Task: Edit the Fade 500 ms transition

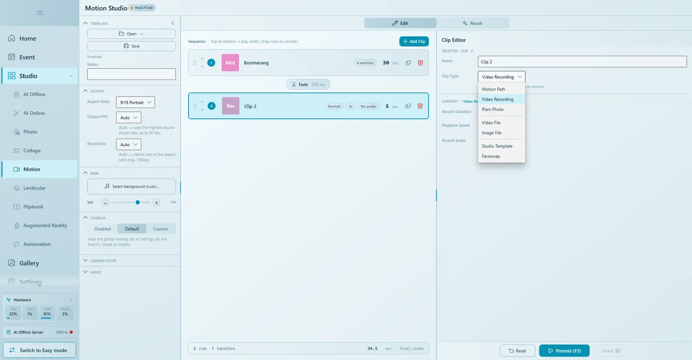Action: [308, 84]
